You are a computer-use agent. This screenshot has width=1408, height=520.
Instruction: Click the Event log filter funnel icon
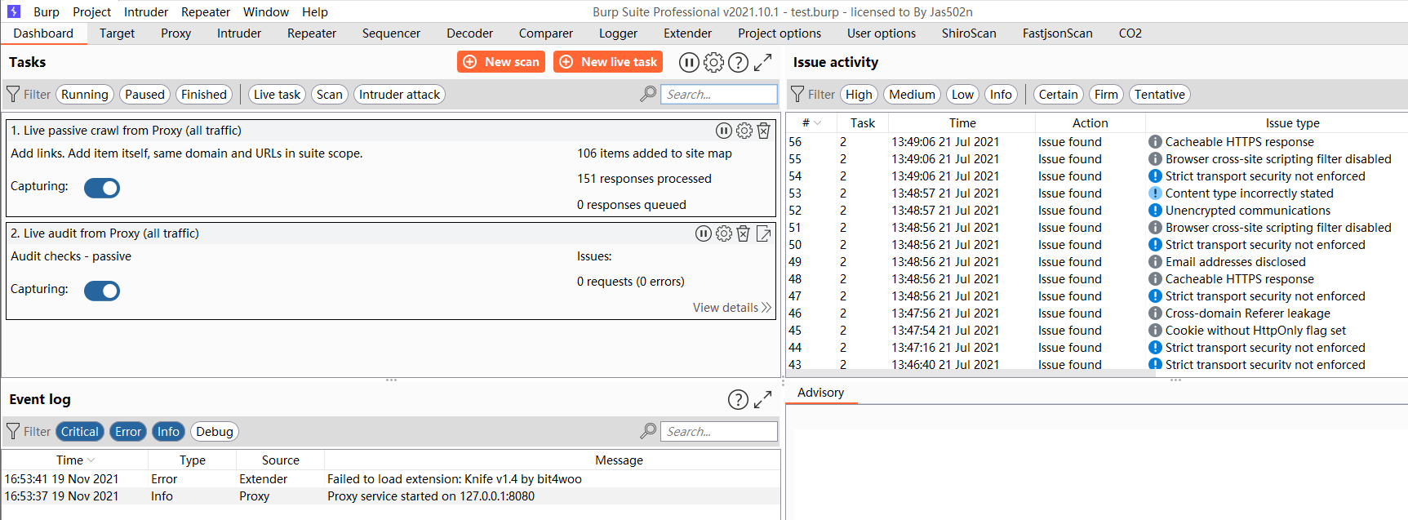pyautogui.click(x=13, y=432)
